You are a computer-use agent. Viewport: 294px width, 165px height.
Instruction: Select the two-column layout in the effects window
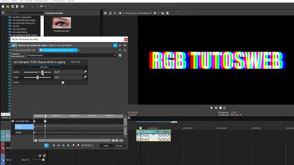coord(120,45)
